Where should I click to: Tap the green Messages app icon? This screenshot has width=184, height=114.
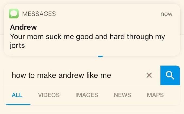click(14, 14)
